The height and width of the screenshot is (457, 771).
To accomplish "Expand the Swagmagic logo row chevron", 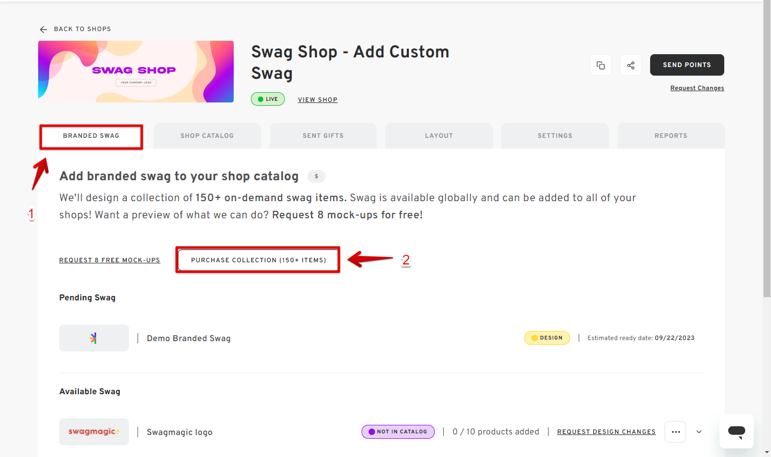I will coord(699,431).
